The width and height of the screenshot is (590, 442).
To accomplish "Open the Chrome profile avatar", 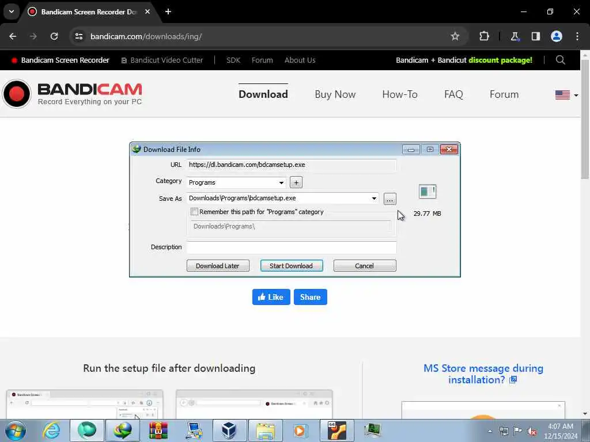I will pyautogui.click(x=557, y=36).
